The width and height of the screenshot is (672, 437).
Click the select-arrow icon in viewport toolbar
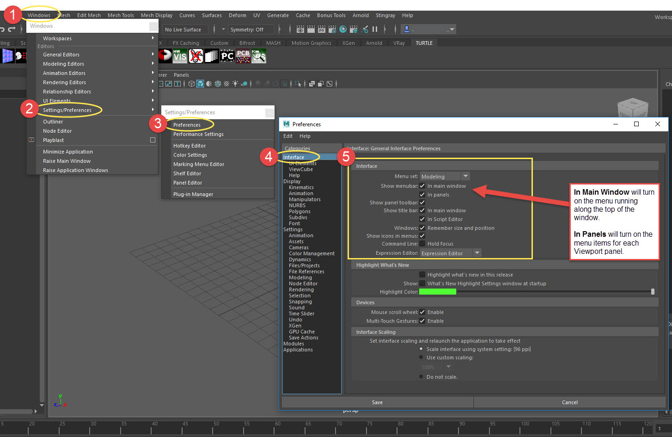298,84
